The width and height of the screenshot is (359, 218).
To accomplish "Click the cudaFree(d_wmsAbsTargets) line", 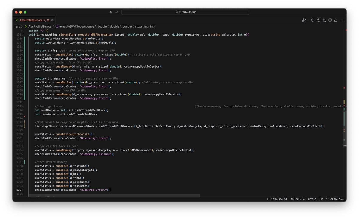I will pyautogui.click(x=66, y=170).
